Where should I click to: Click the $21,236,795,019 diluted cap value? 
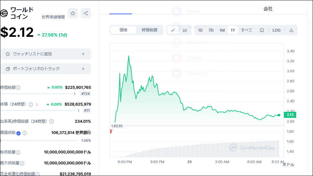(75, 174)
